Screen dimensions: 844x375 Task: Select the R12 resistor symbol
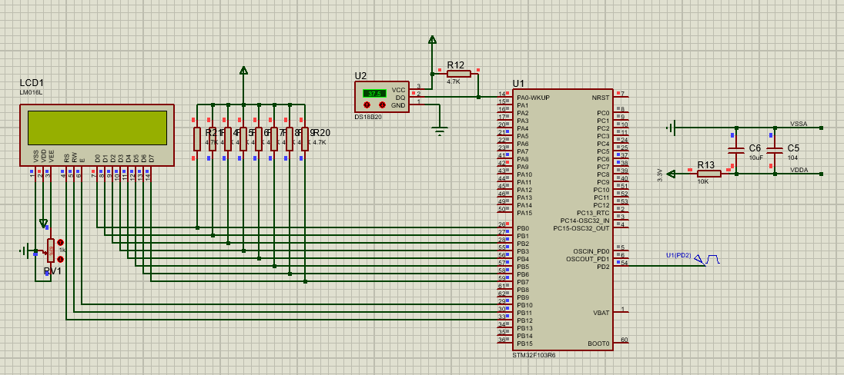pyautogui.click(x=458, y=74)
